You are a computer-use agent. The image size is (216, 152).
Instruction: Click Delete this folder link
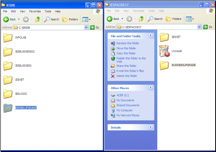pos(127,76)
